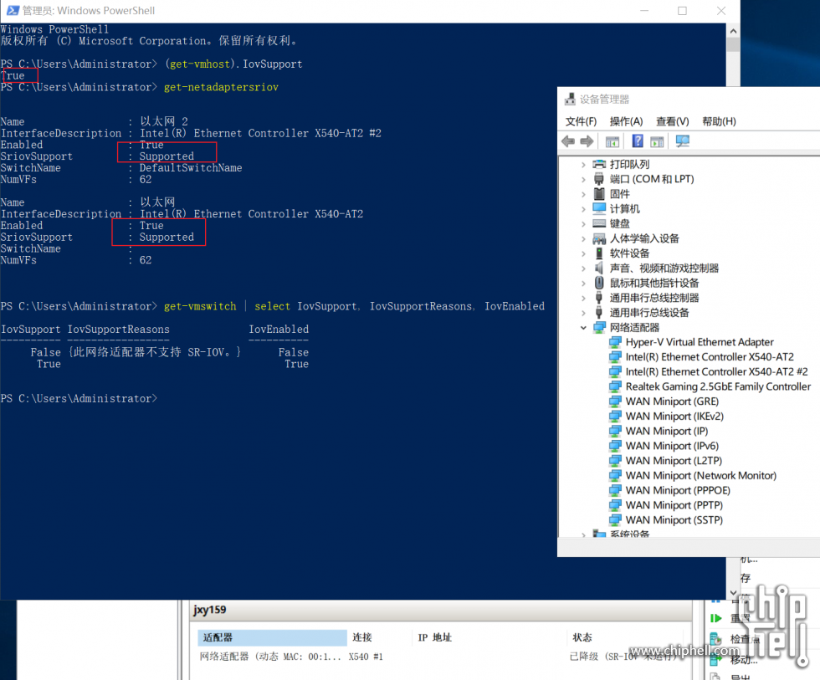Viewport: 820px width, 680px height.
Task: Click the mouse icon for 鼠标和其他指针设备
Action: pos(599,283)
